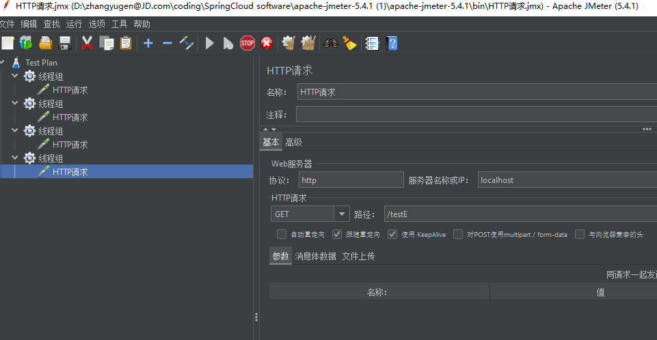Click the 名称: parameters column header
This screenshot has height=340, width=657.
click(x=379, y=292)
